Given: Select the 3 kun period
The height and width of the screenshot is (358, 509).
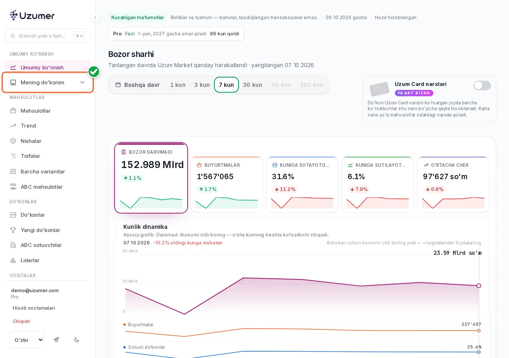Looking at the screenshot, I should [202, 85].
